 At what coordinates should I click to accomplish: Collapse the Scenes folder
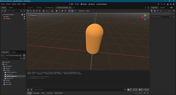(x=3, y=70)
